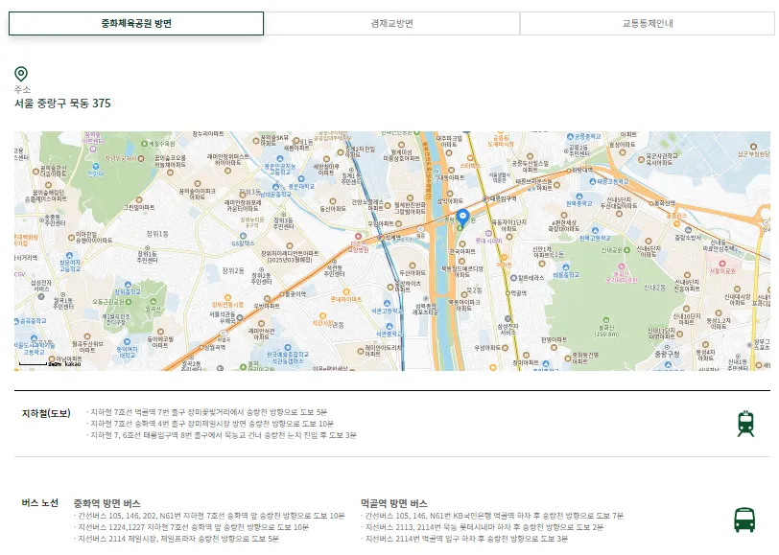The image size is (779, 555).
Task: Click the 태릉입구역 station symbol on the map
Action: (x=486, y=199)
